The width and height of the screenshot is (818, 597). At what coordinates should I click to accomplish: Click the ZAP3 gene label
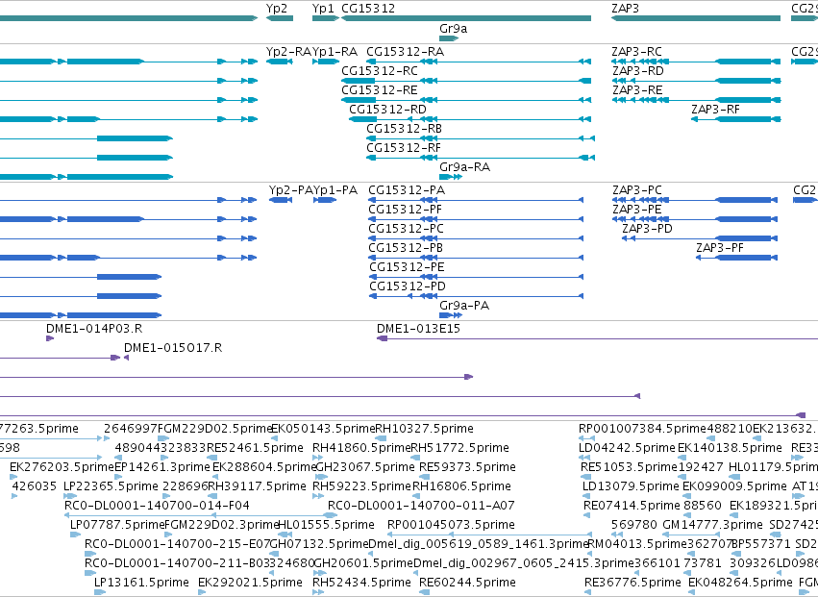[x=625, y=9]
